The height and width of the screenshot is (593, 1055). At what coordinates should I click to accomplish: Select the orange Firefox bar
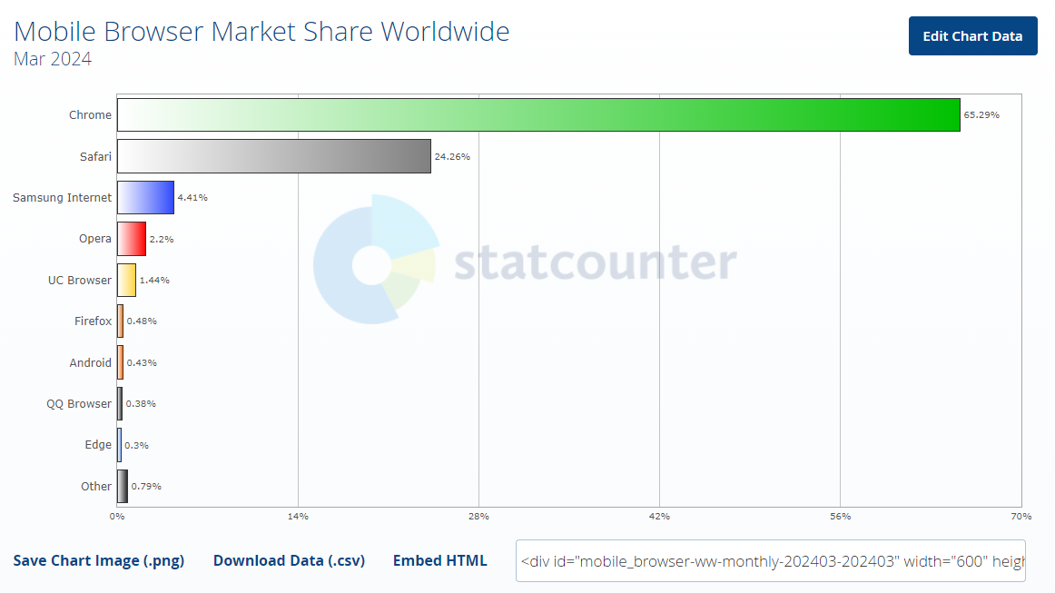click(120, 321)
